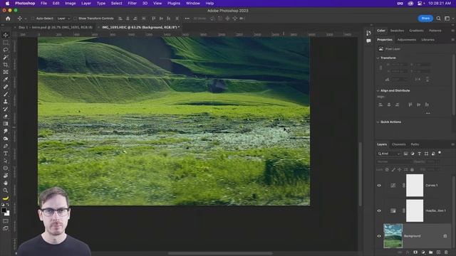The image size is (456, 256).
Task: Select the Lasso tool
Action: [x=6, y=50]
